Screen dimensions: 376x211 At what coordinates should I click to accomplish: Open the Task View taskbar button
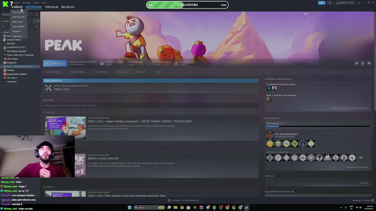(169, 207)
